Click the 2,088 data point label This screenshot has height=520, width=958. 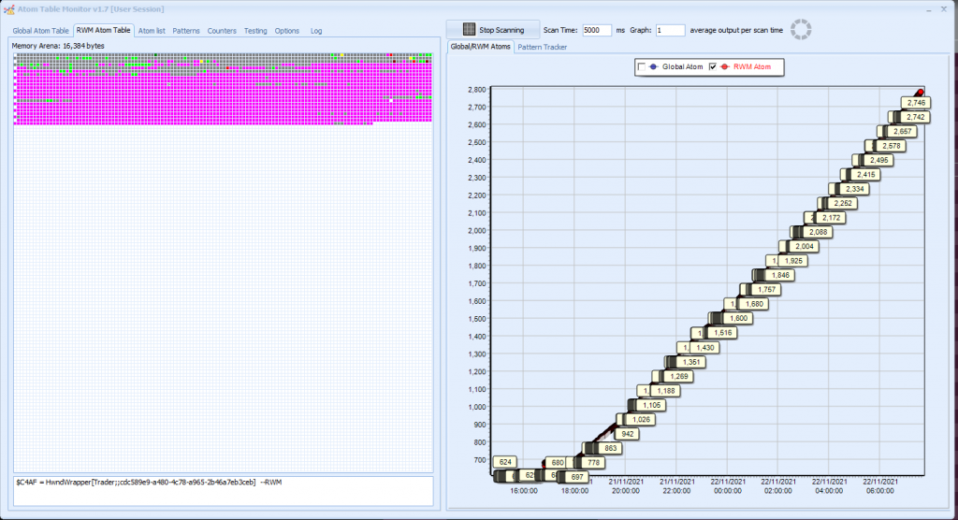(818, 232)
